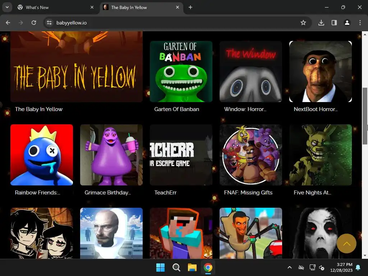Screen dimensions: 368x276
Task: Open the Chrome profile icon
Action: (x=347, y=23)
